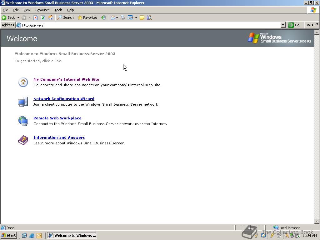Open Network Configuration Wizard link
Viewport: 320px width, 240px height.
64,99
